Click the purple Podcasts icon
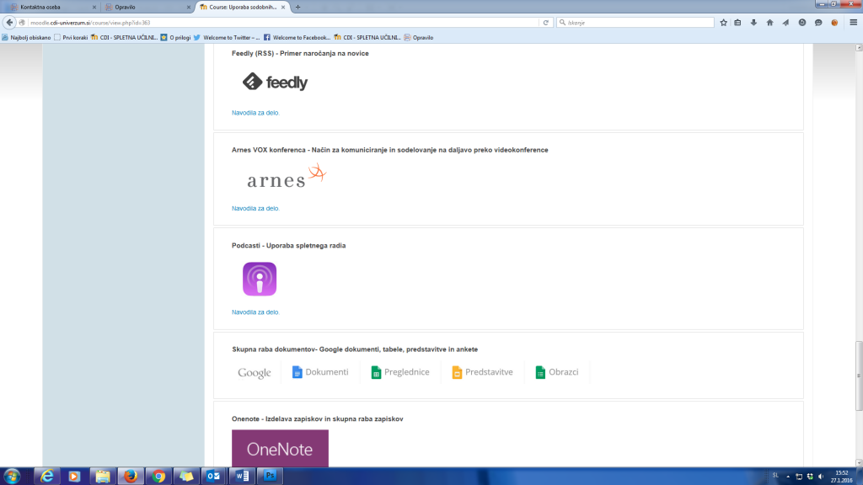This screenshot has width=863, height=485. coord(260,280)
